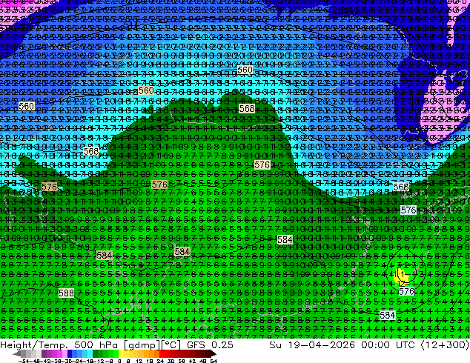Image resolution: width=470 pixels, height=363 pixels.
Task: Click the dark blue swatch in color scale
Action: pyautogui.click(x=70, y=353)
